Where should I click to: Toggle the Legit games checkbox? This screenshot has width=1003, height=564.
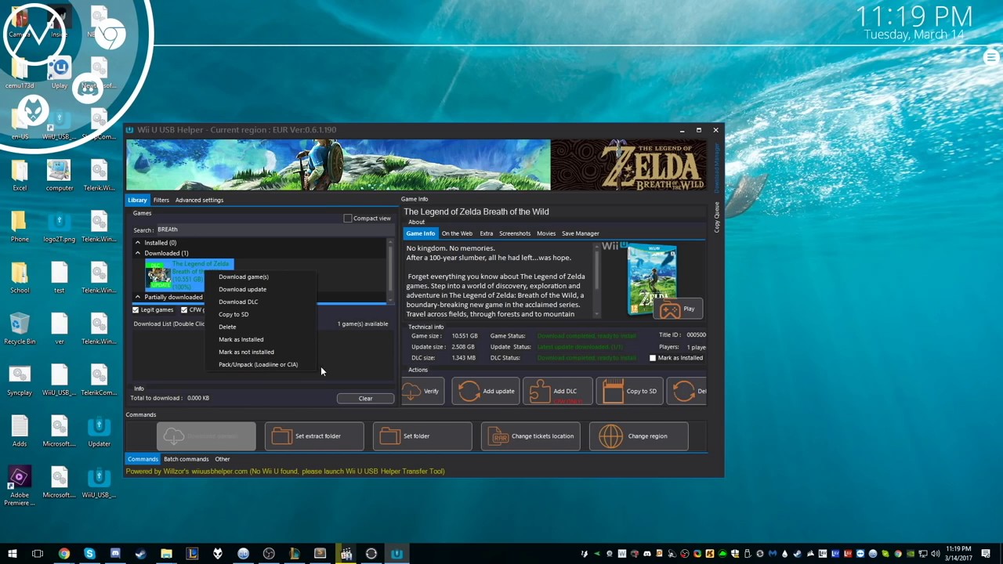136,310
